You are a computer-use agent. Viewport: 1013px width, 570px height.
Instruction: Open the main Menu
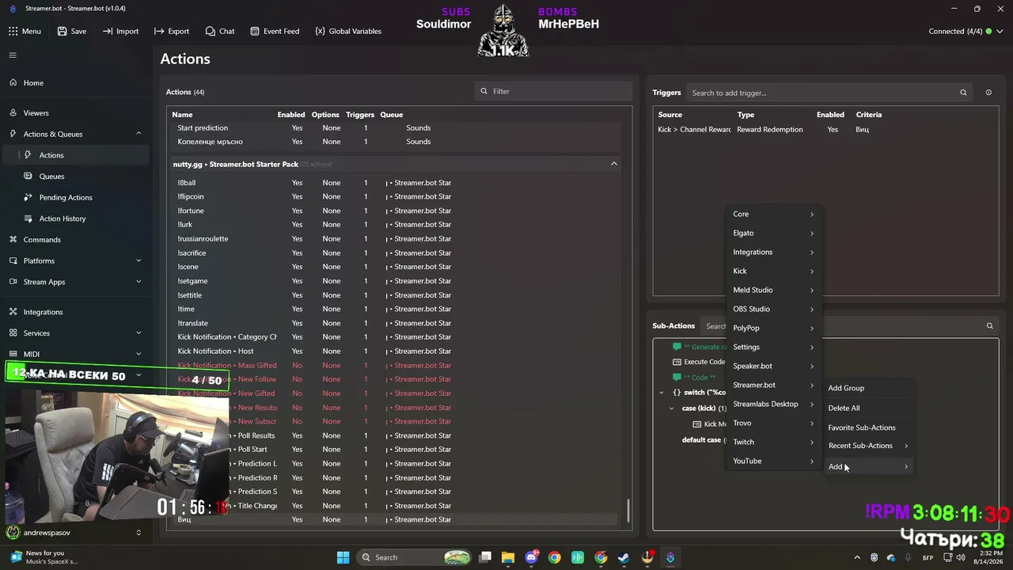coord(25,31)
